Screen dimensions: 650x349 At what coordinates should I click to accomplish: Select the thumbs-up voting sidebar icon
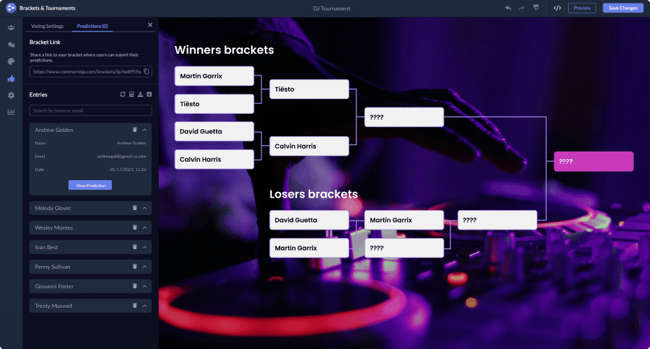point(11,78)
